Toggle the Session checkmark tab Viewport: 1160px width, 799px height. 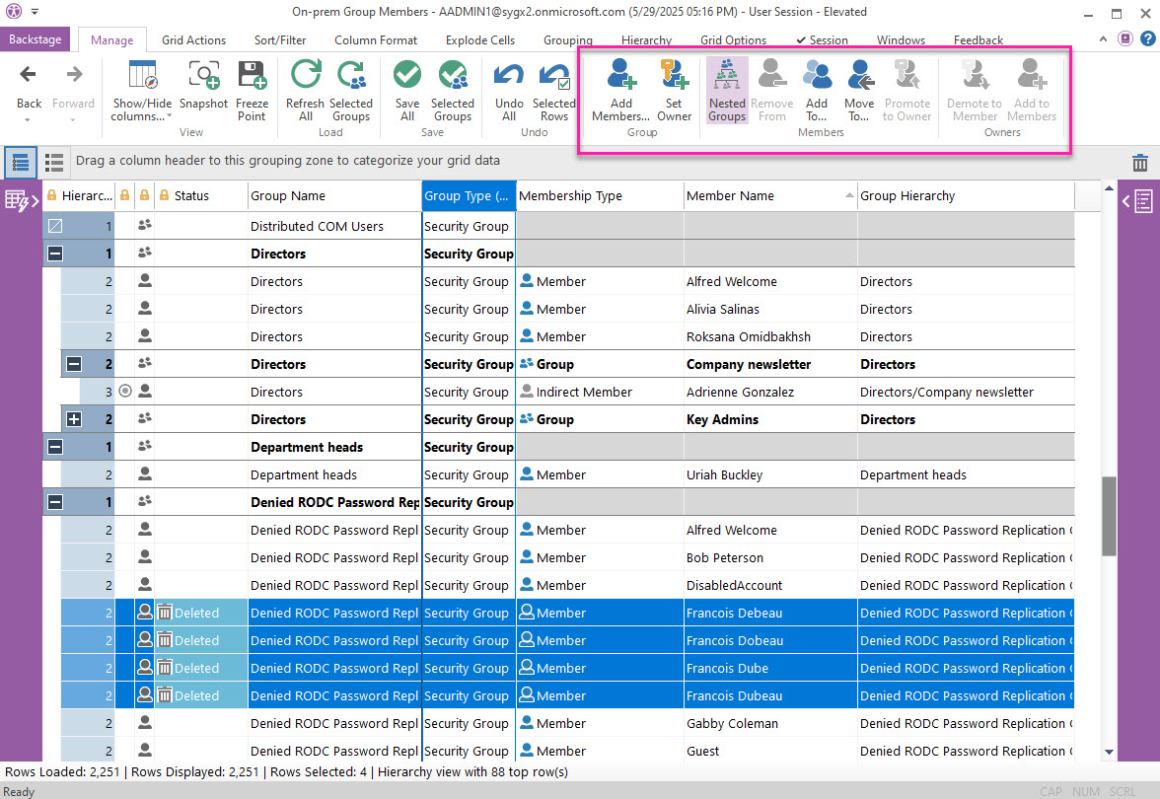pyautogui.click(x=822, y=40)
